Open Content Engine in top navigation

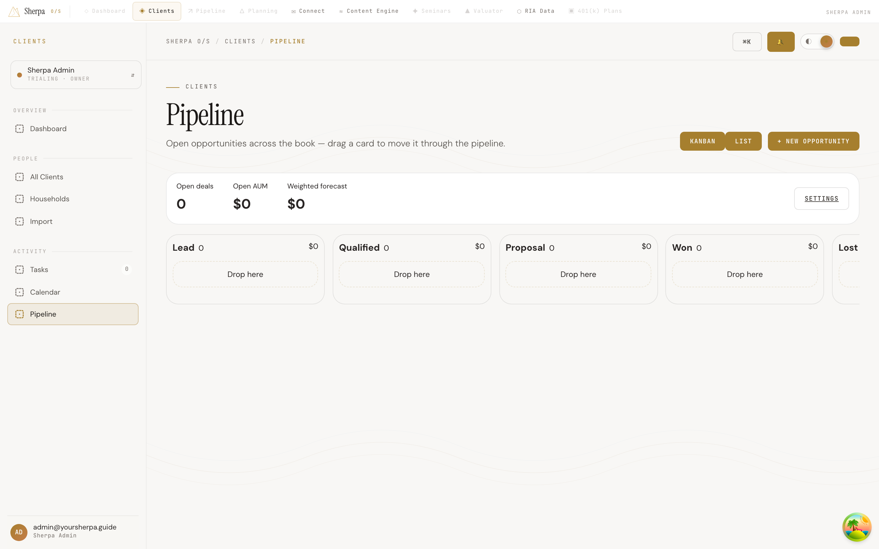tap(369, 11)
